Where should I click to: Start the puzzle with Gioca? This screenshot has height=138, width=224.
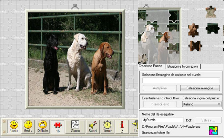tap(75, 126)
